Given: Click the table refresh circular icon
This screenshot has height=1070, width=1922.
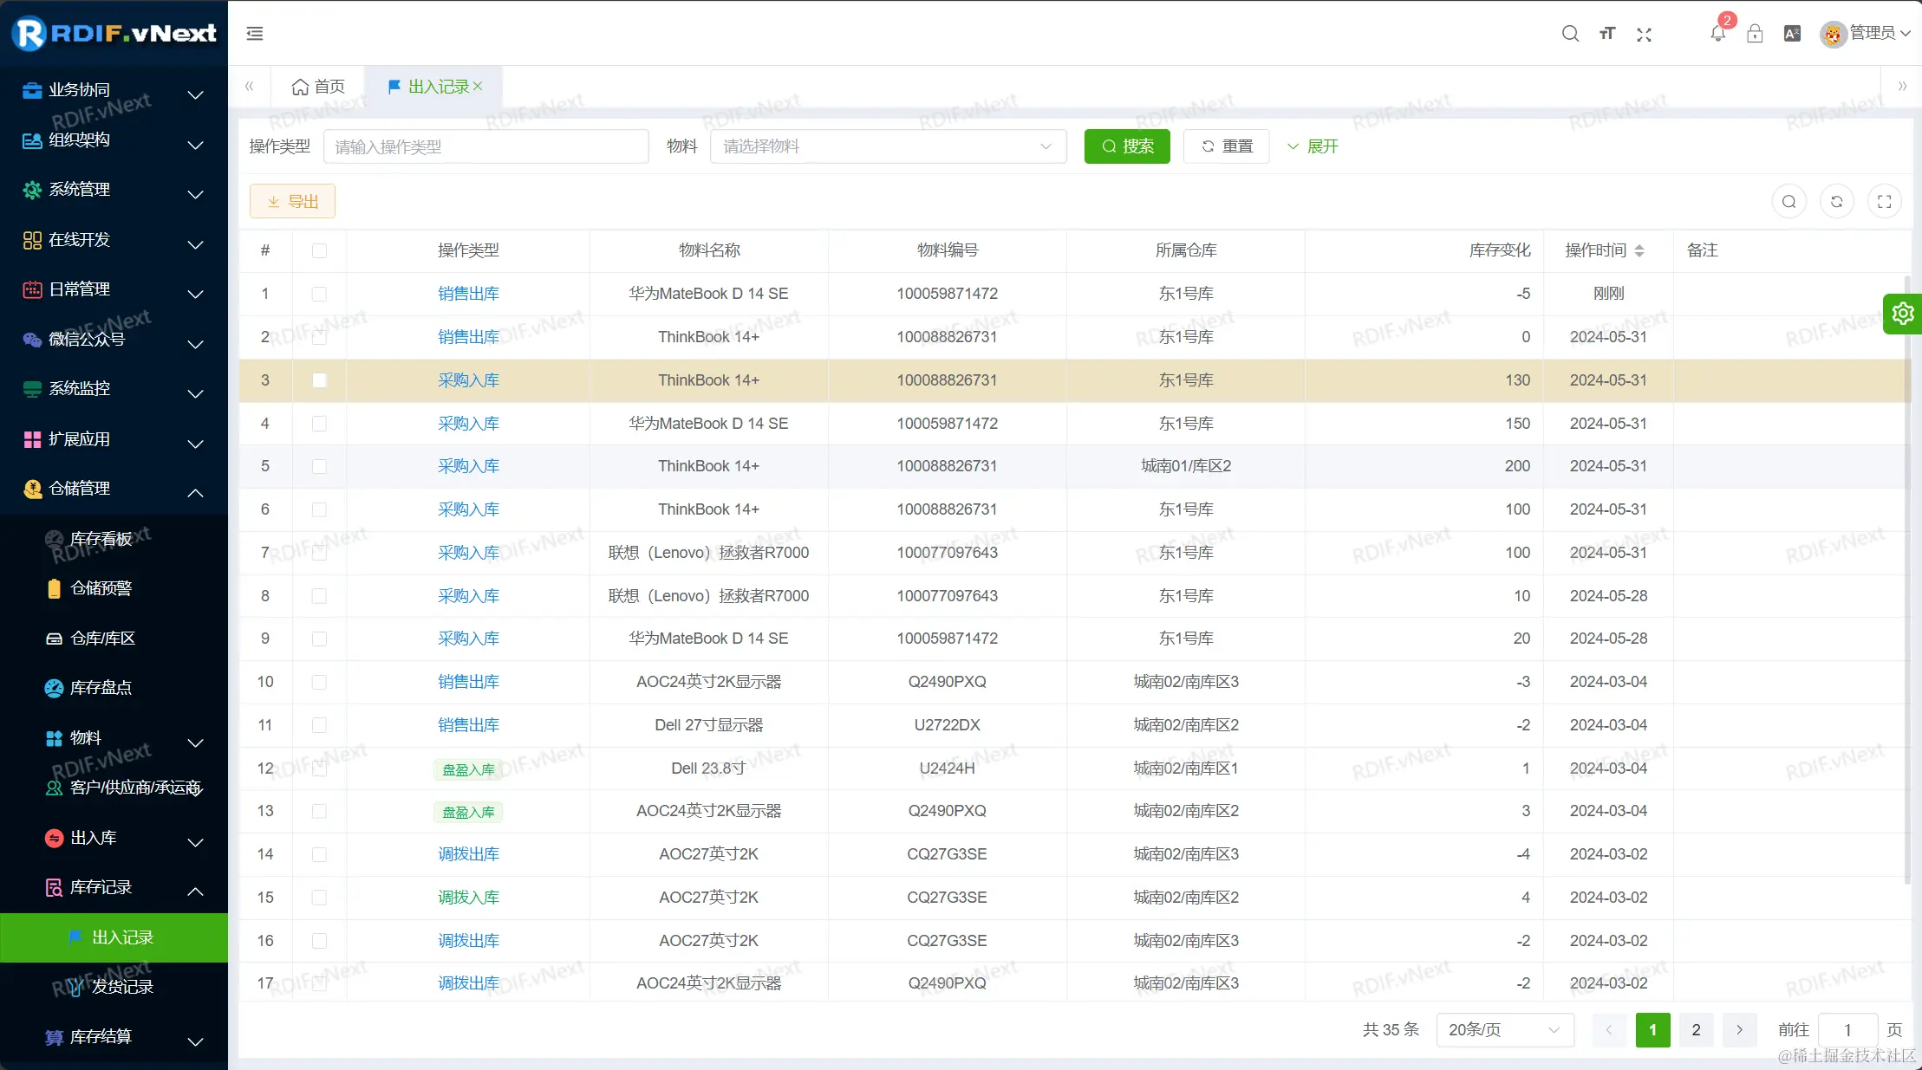Looking at the screenshot, I should coord(1836,202).
